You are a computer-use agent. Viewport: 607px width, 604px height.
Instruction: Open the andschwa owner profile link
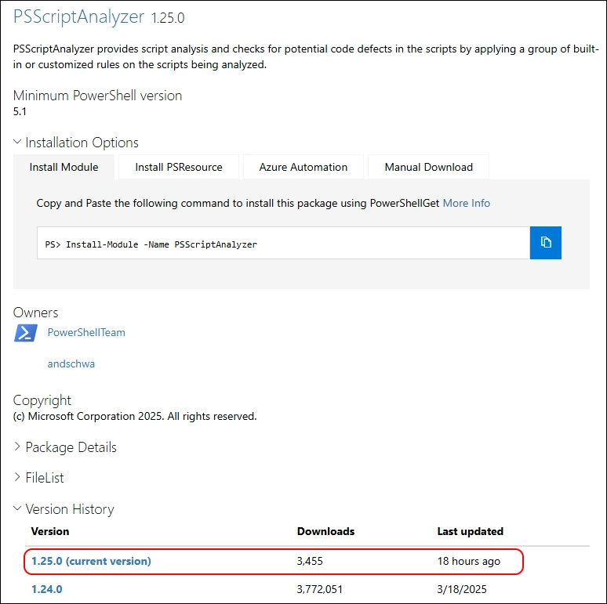[71, 363]
